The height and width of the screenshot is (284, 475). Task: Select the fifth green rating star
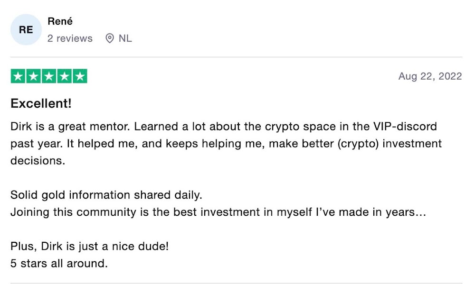80,76
